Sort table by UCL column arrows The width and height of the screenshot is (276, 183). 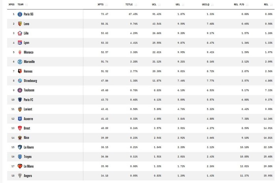159,5
